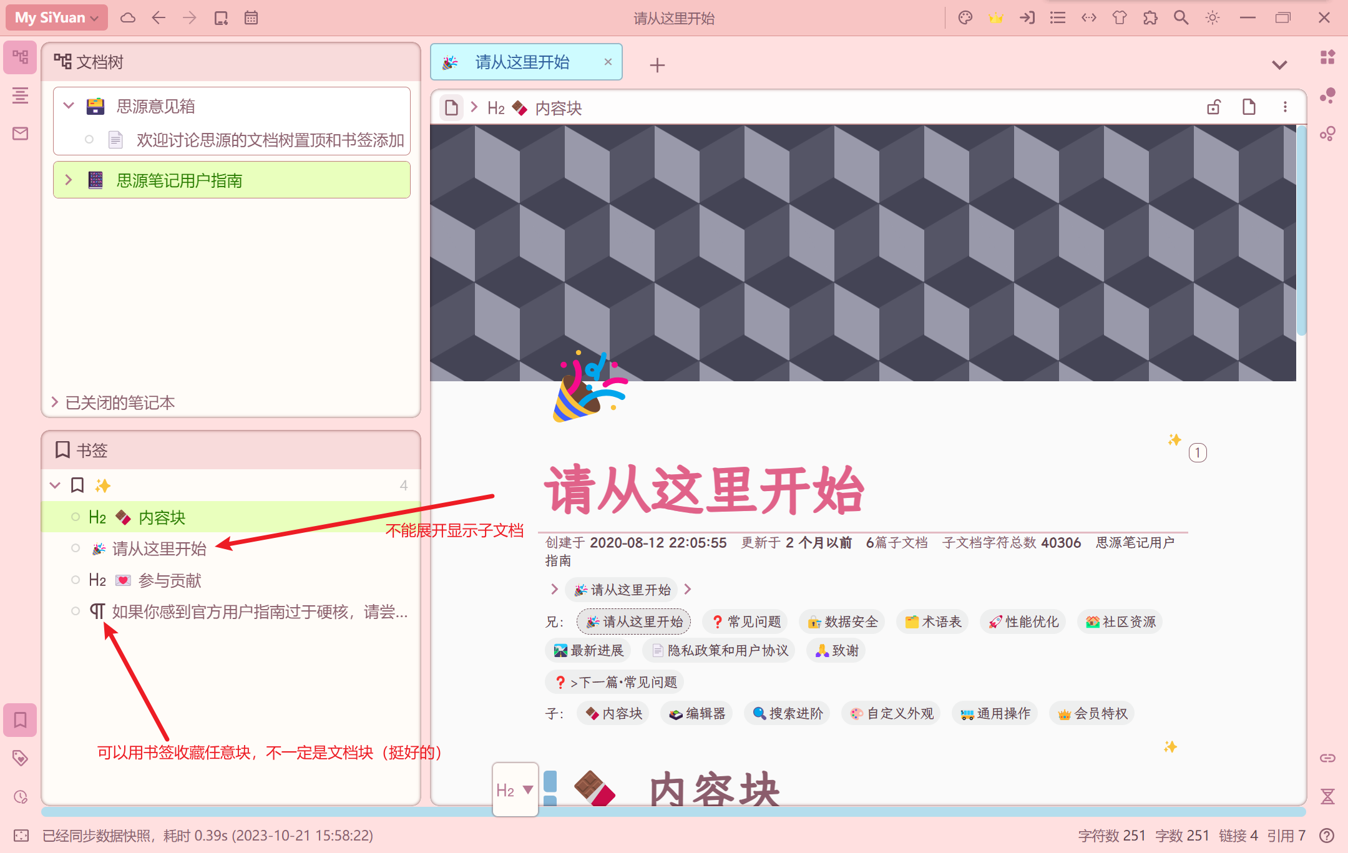Open the backlinks link icon on right
Viewport: 1348px width, 853px height.
coord(1327,758)
